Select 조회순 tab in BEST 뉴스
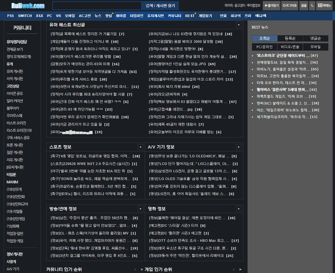Image resolution: width=335 pixels, height=273 pixels. coord(265,38)
